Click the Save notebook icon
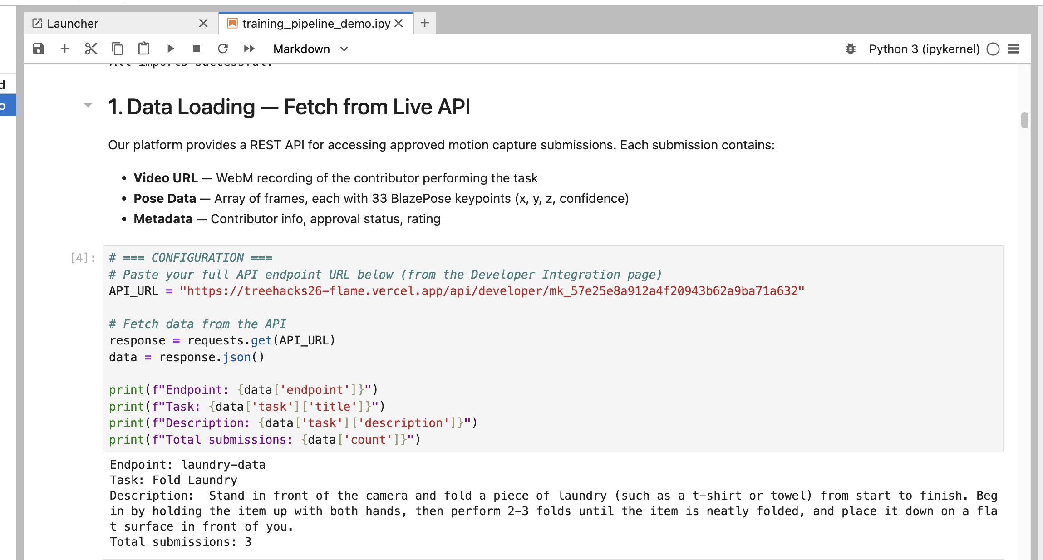Viewport: 1043px width, 560px height. click(x=39, y=49)
